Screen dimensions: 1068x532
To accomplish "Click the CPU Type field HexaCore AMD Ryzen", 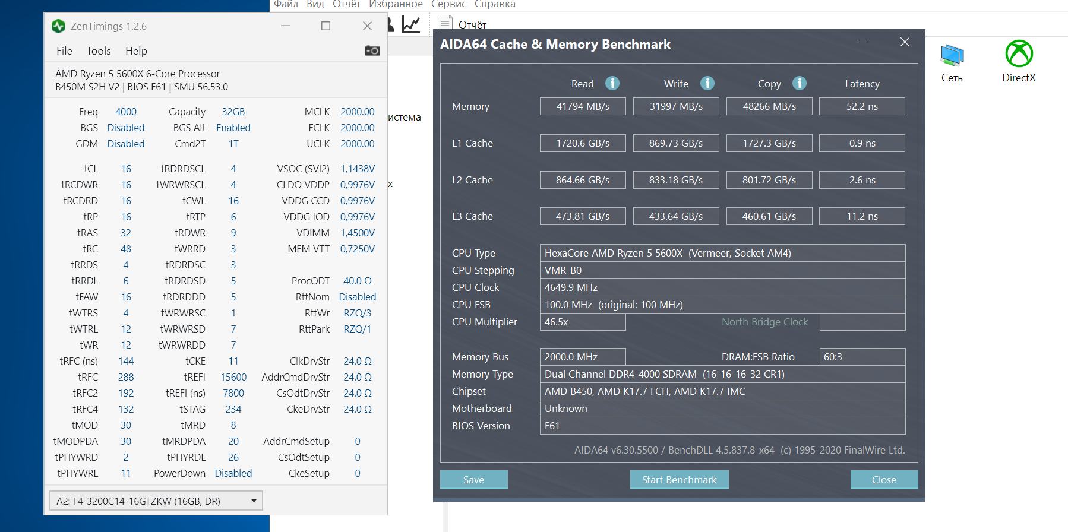I will click(x=722, y=253).
